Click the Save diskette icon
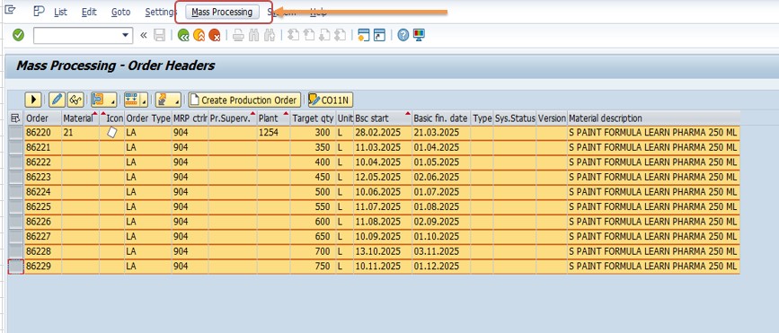The width and height of the screenshot is (779, 333). (x=159, y=35)
